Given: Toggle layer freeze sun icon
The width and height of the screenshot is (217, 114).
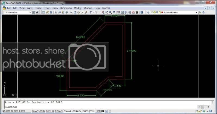Looking at the screenshot, I should pyautogui.click(x=154, y=12).
